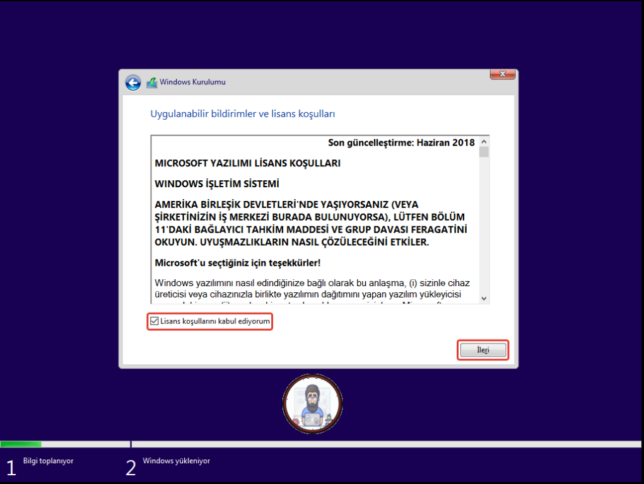Click 'Son güncelleştirme: Haziran 2018' text

coord(401,142)
